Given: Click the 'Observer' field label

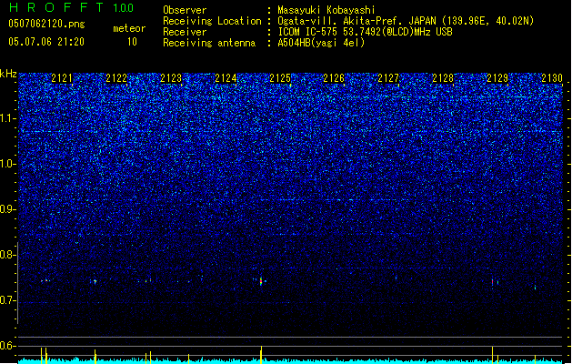Looking at the screenshot, I should tap(185, 10).
